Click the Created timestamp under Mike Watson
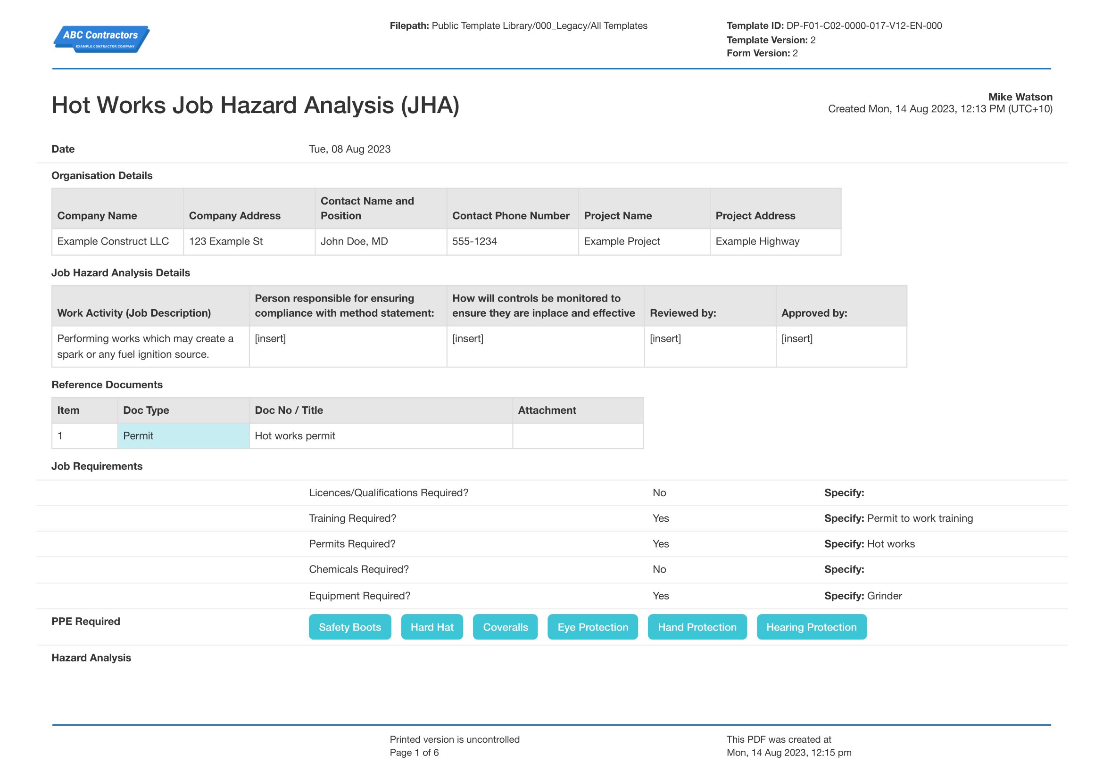Screen dimensions: 1103x779 940,109
